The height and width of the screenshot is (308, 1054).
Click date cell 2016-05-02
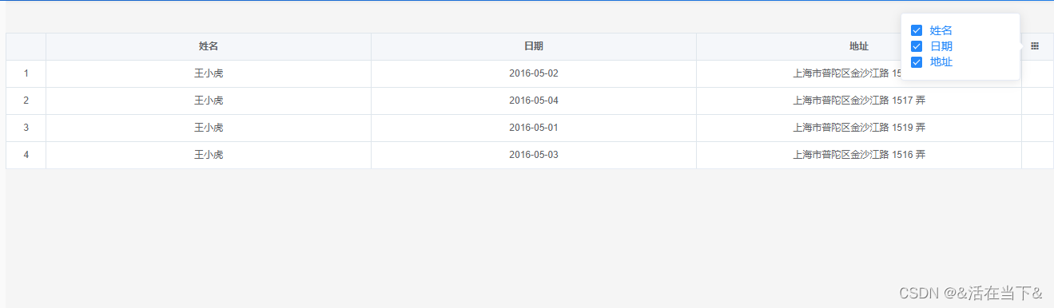(534, 73)
